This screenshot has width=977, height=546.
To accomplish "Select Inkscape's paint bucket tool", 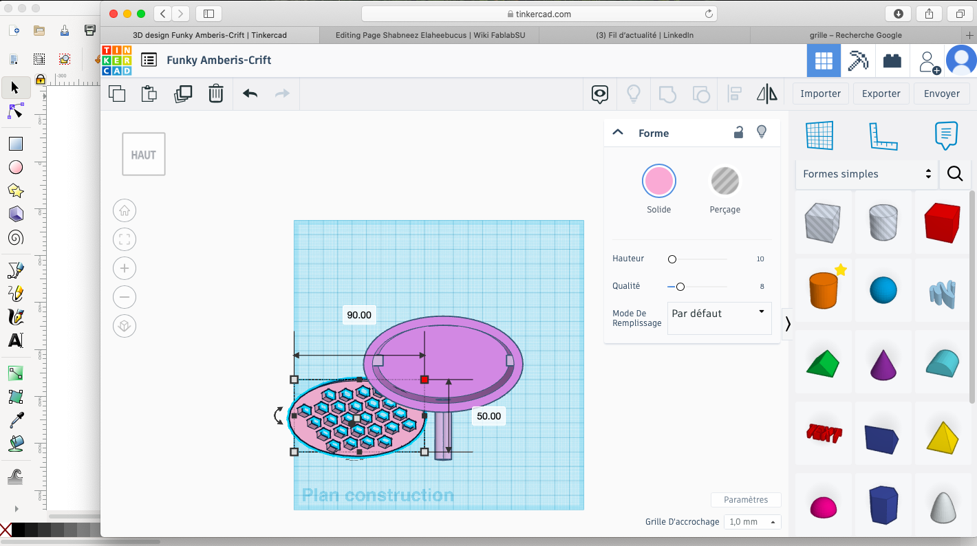I will coord(15,444).
